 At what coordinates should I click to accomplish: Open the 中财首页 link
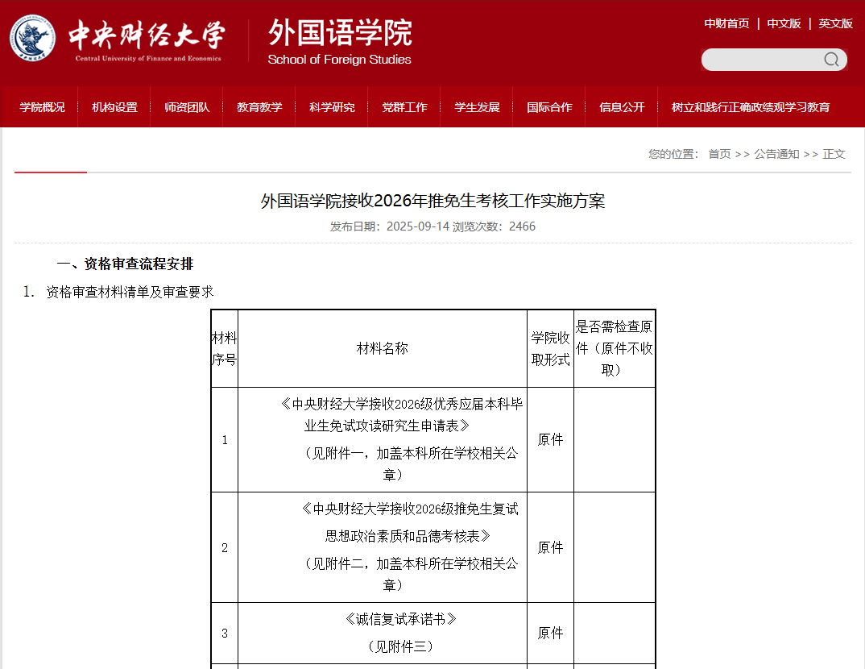click(726, 23)
